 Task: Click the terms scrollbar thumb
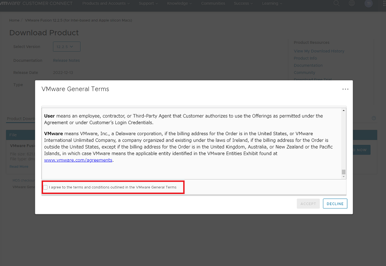(x=344, y=172)
